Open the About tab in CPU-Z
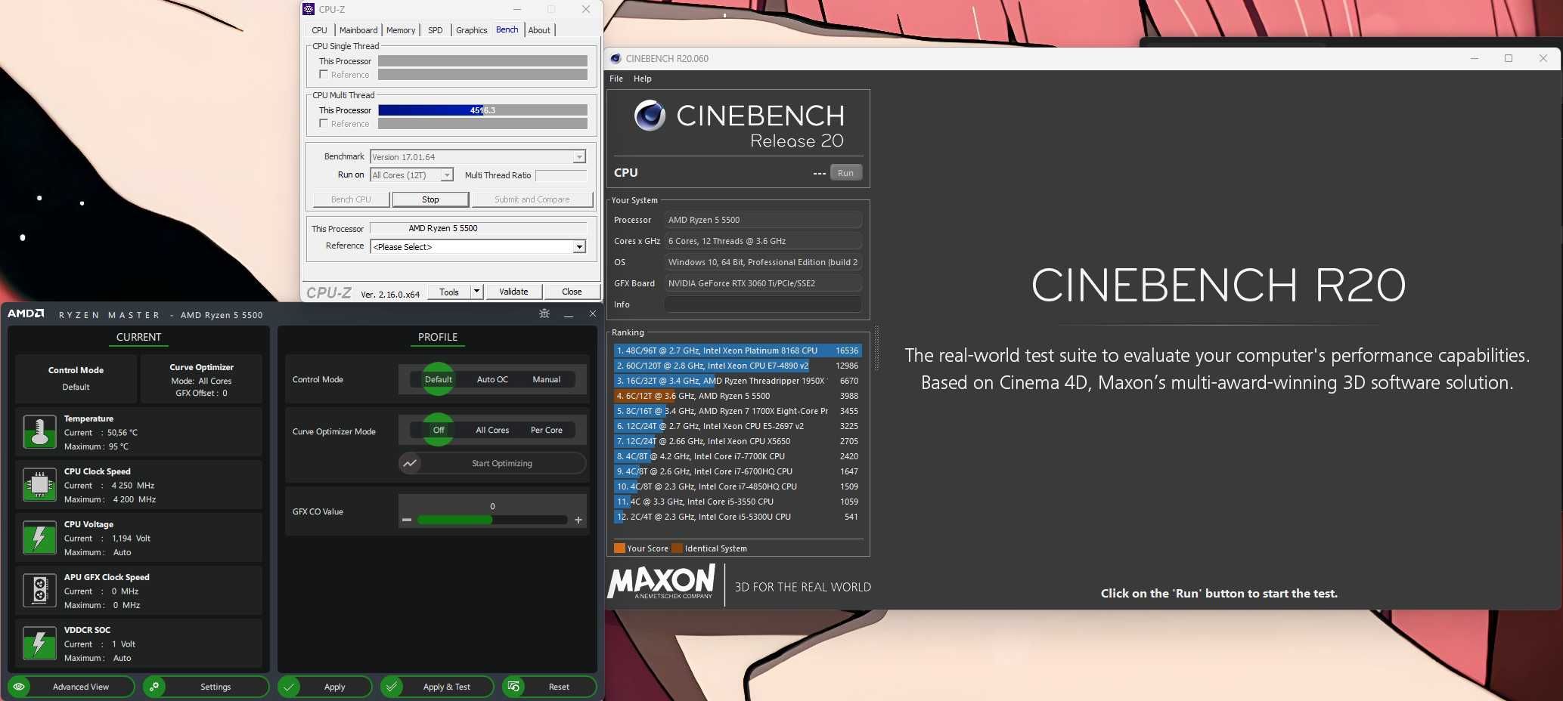This screenshot has height=701, width=1563. point(539,30)
